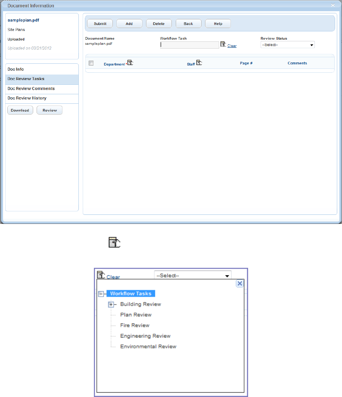Screen dimensions: 342x397
Task: Open the Workflow Task picker icon beside Clear
Action: pos(223,44)
